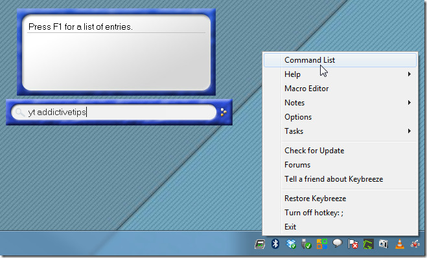Click the Keybreeze three-dot icon beside search
This screenshot has width=427, height=258.
click(224, 112)
